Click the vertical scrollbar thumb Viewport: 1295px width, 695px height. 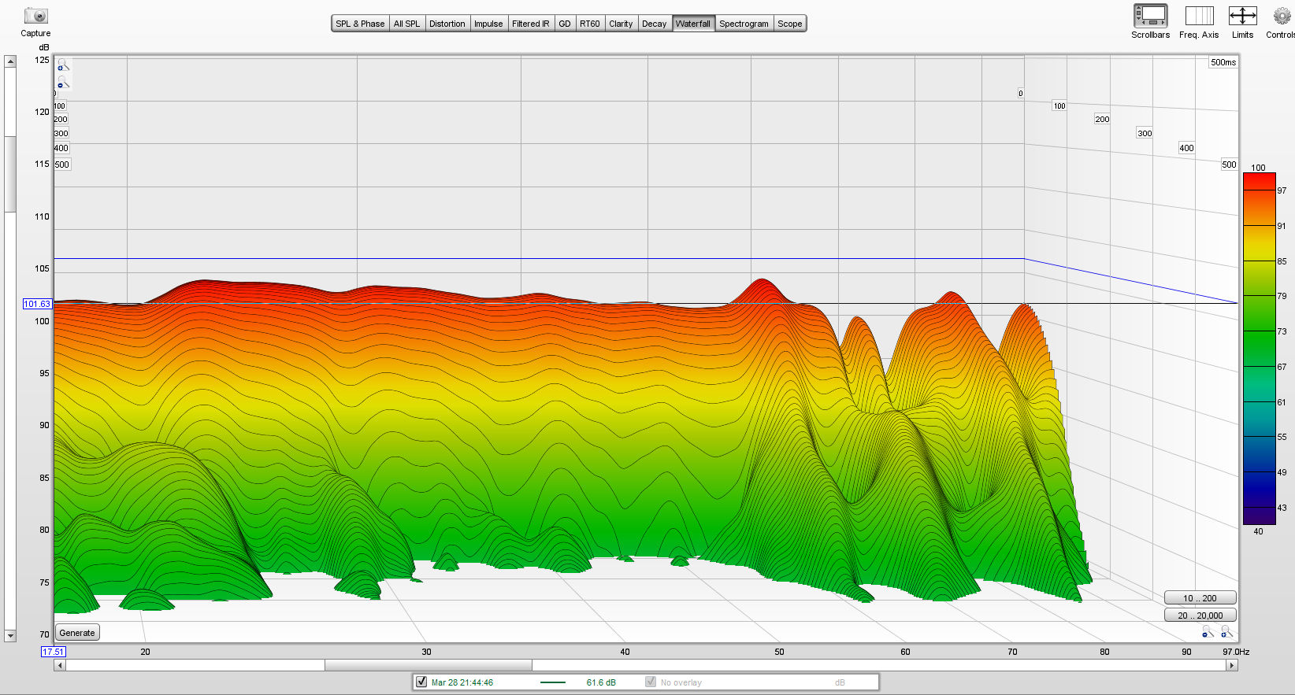click(10, 174)
